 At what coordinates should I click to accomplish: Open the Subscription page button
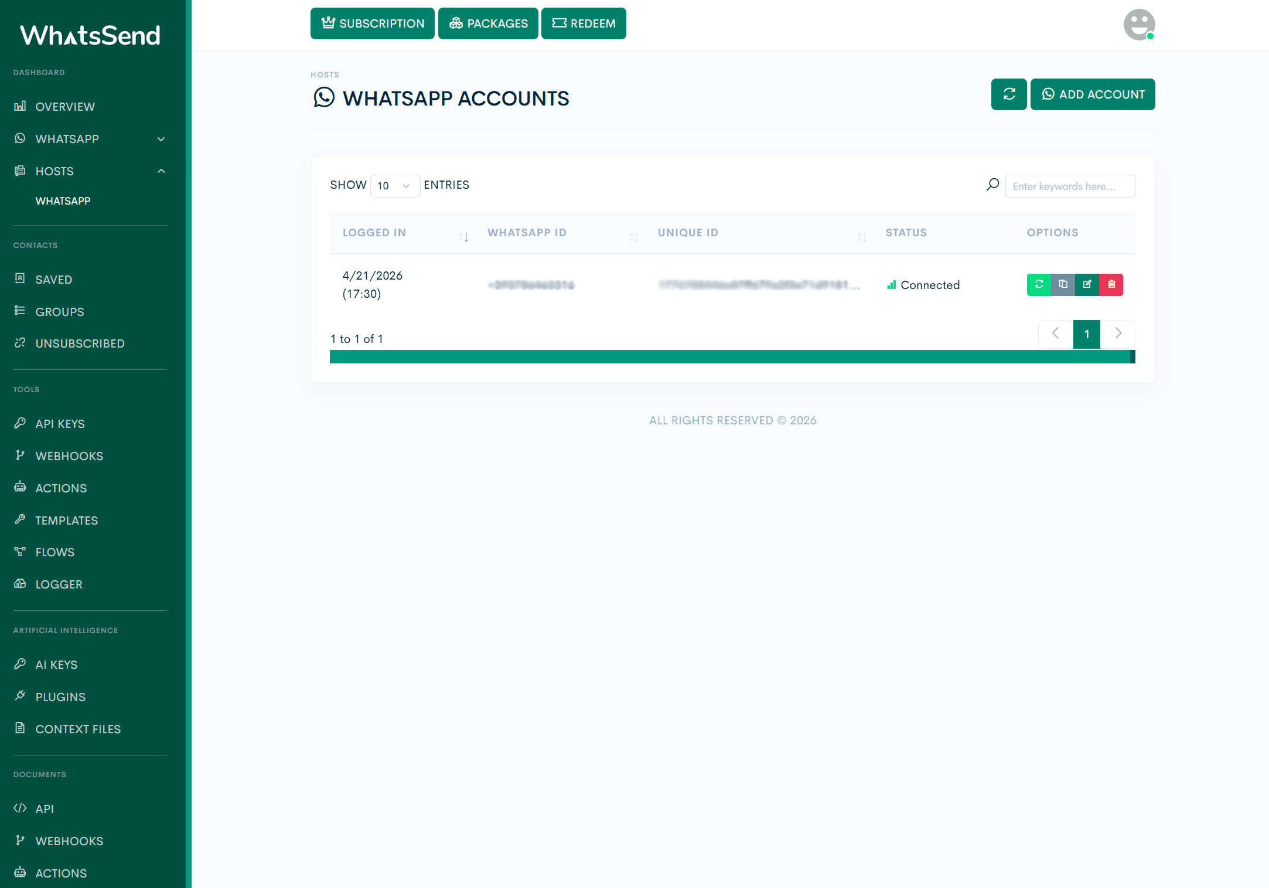(x=373, y=23)
